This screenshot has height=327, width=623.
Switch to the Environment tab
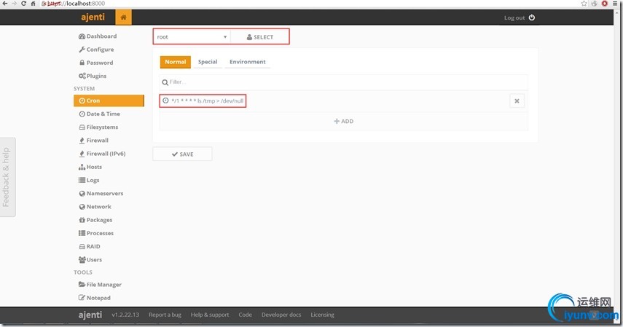click(248, 62)
